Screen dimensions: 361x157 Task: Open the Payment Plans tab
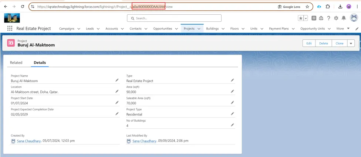point(279,29)
